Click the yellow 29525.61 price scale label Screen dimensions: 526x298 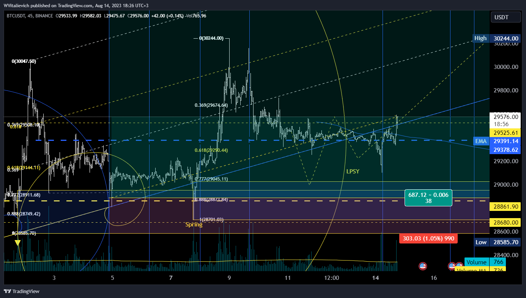click(505, 133)
